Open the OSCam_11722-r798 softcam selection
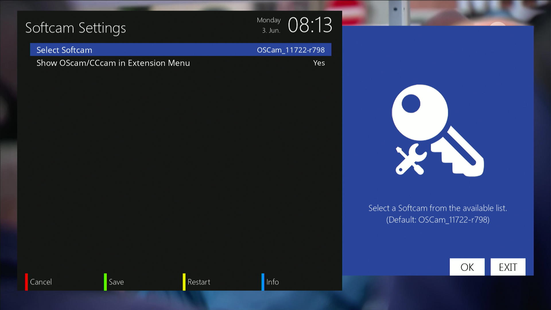 point(290,50)
